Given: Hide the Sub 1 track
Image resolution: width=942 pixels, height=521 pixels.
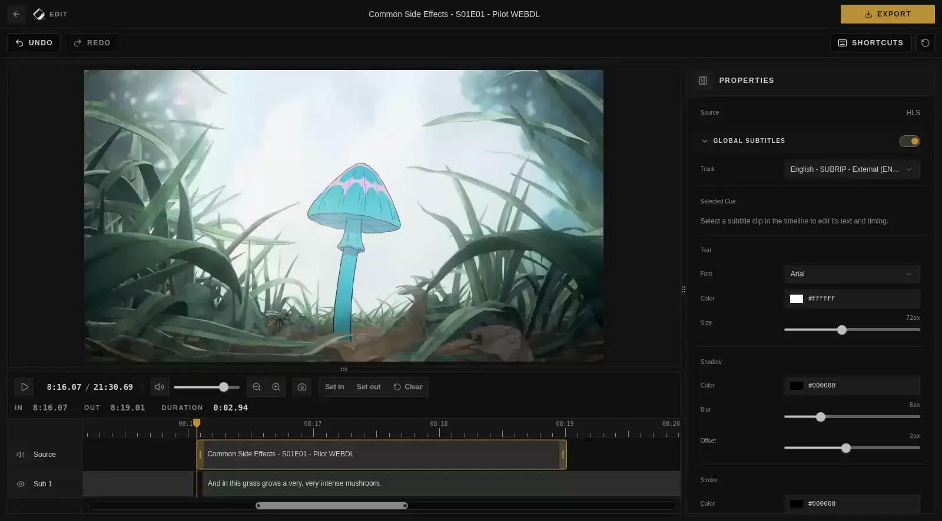Looking at the screenshot, I should (21, 484).
